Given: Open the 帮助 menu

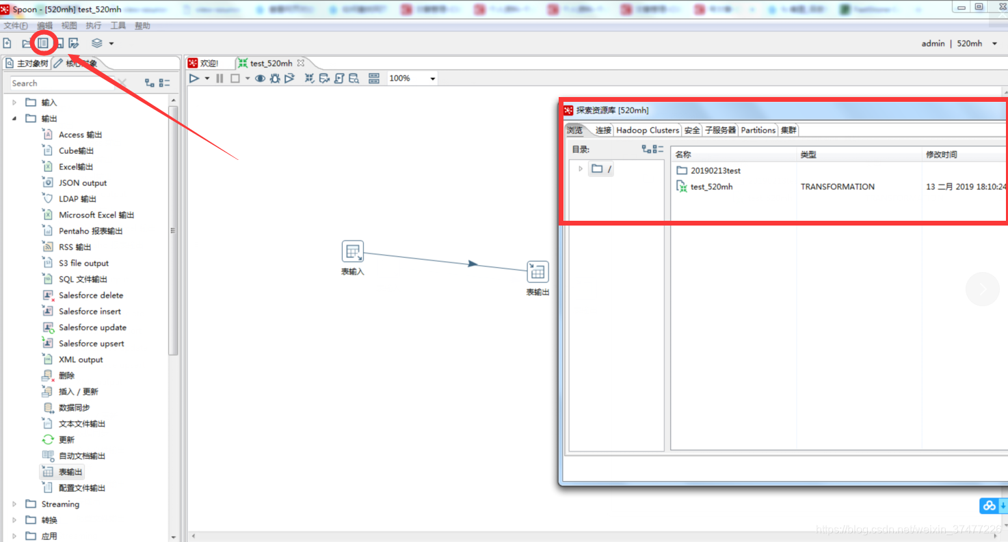Looking at the screenshot, I should [x=142, y=25].
